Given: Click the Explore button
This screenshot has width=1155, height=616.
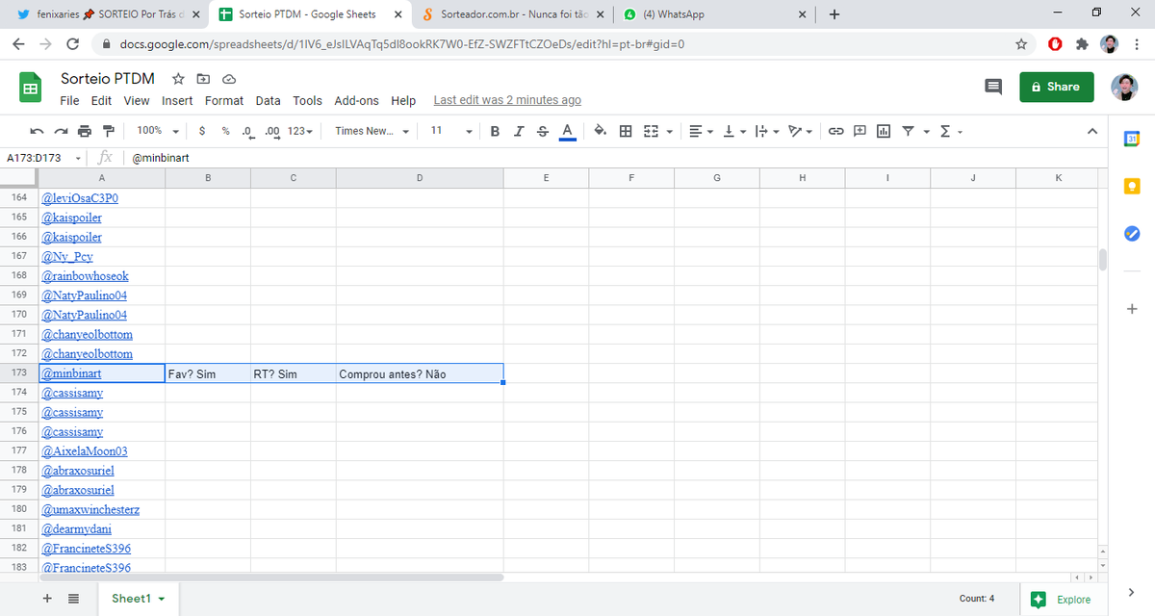Looking at the screenshot, I should point(1062,599).
